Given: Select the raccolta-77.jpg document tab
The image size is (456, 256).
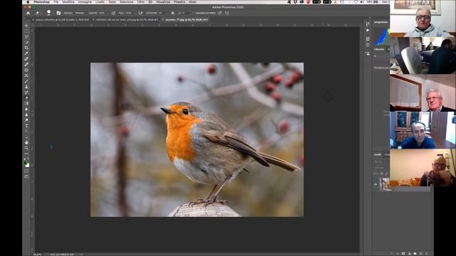Looking at the screenshot, I should [187, 20].
